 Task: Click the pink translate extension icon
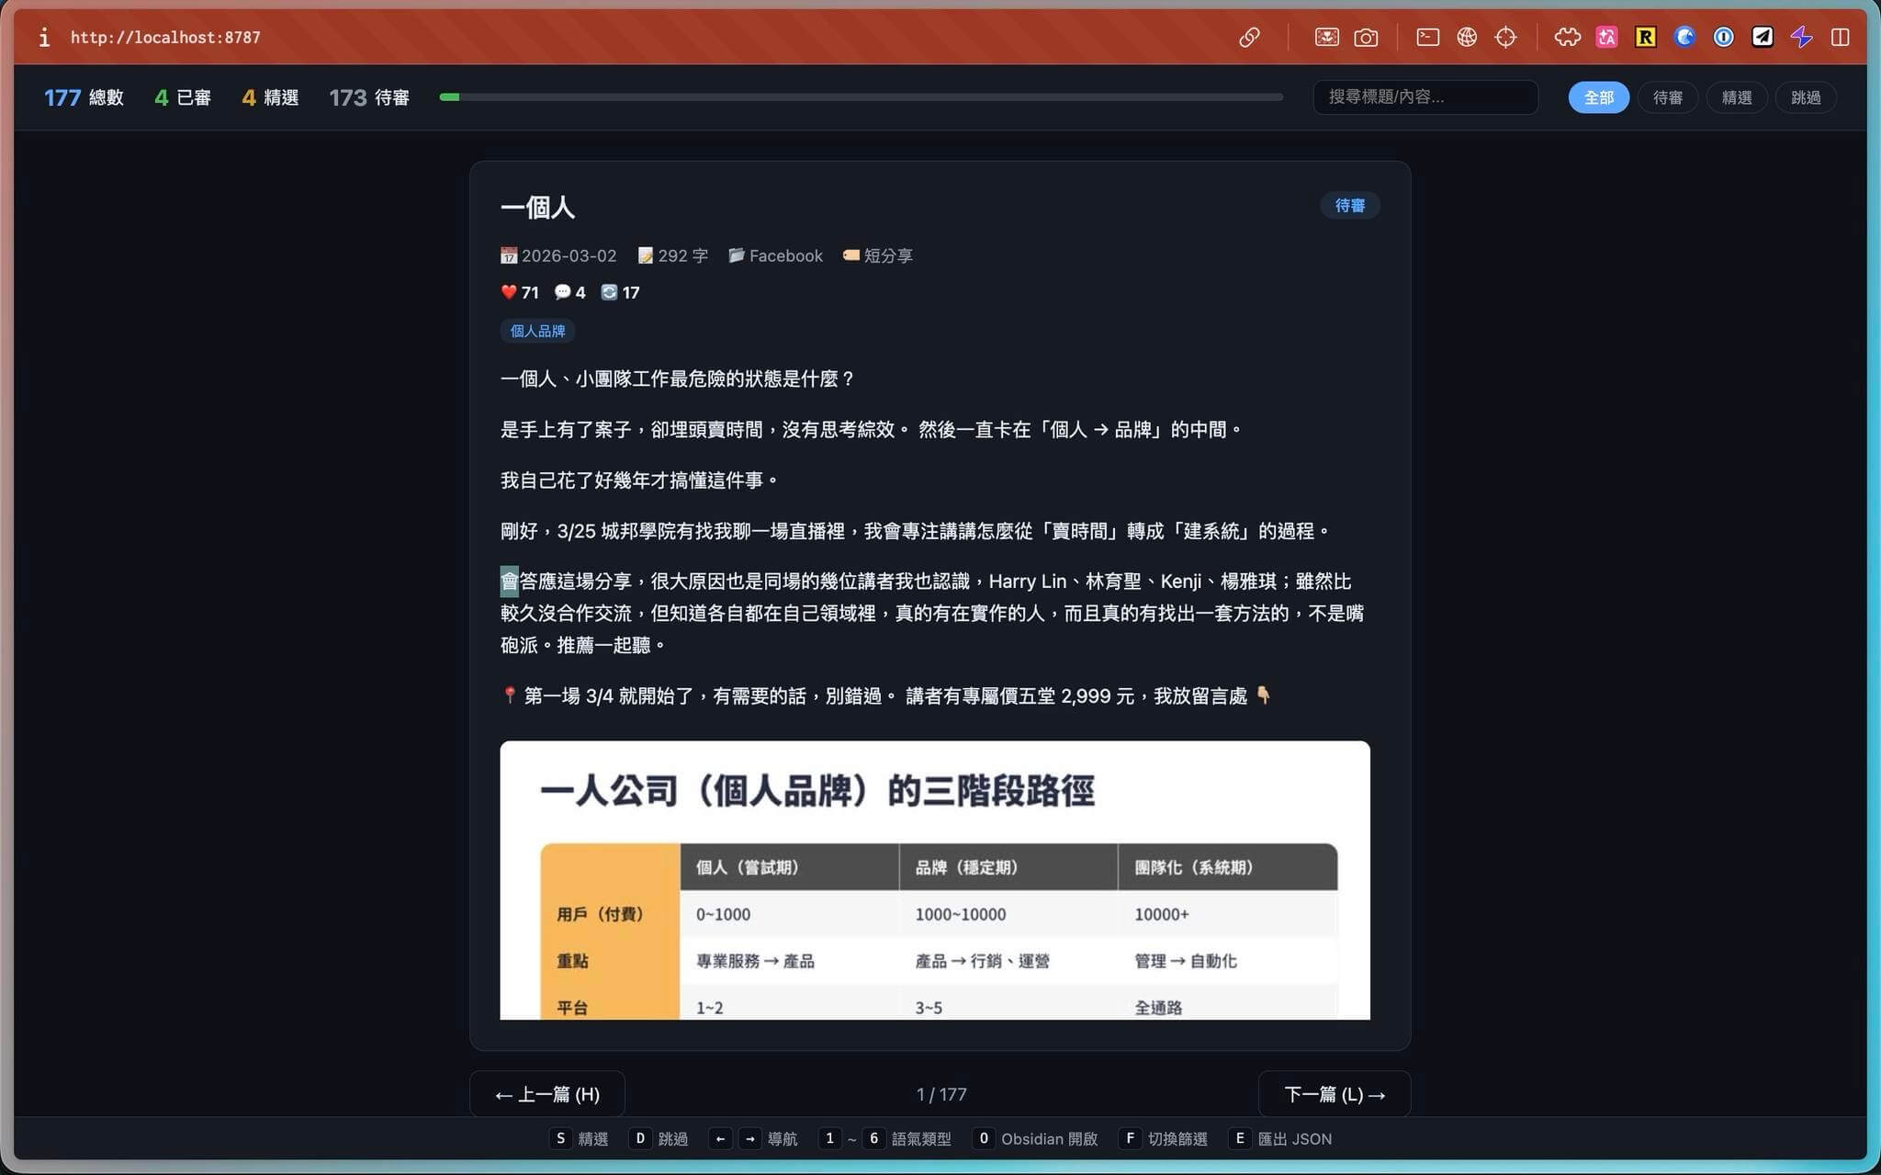coord(1606,38)
